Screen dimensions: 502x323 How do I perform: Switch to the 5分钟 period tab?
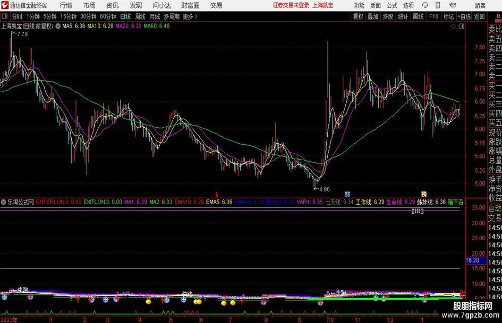pos(50,16)
